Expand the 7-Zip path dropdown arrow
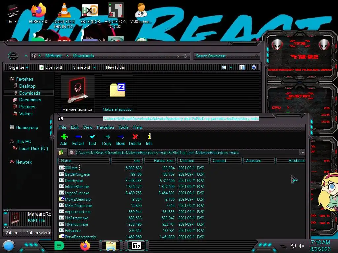Image resolution: width=338 pixels, height=253 pixels. [303, 153]
